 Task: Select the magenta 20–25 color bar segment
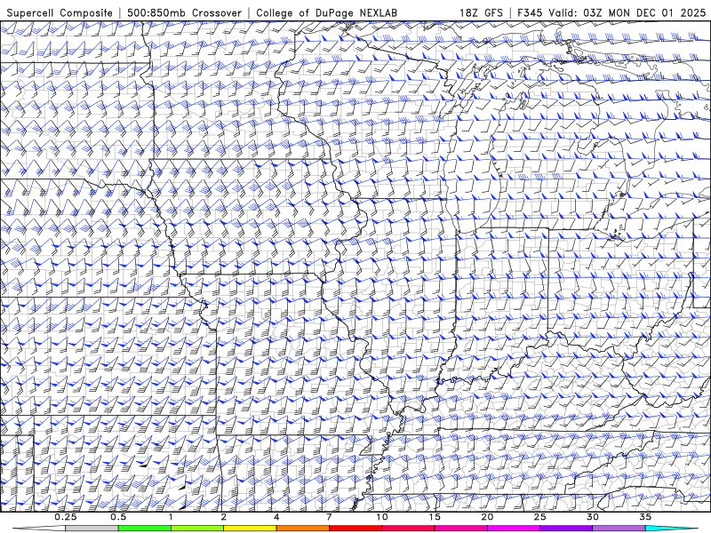[x=514, y=529]
